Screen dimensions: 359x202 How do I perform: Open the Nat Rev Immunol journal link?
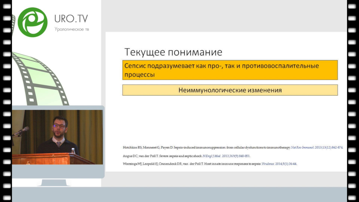[x=304, y=148]
